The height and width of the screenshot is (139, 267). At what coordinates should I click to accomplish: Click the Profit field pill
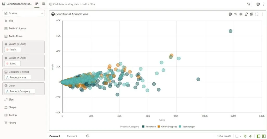point(13,50)
